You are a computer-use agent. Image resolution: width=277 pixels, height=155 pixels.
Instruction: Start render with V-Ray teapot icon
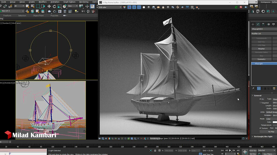[246, 7]
